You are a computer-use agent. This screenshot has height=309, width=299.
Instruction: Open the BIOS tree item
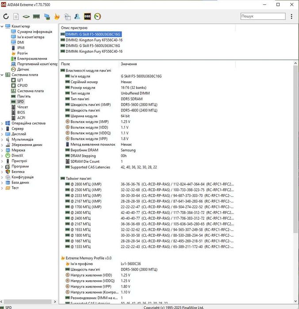click(x=21, y=113)
